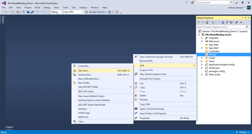Click the Collapse All icon in Solution Explorer
The width and height of the screenshot is (252, 134).
227,22
